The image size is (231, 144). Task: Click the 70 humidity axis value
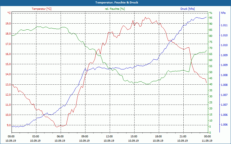[x=211, y=48]
